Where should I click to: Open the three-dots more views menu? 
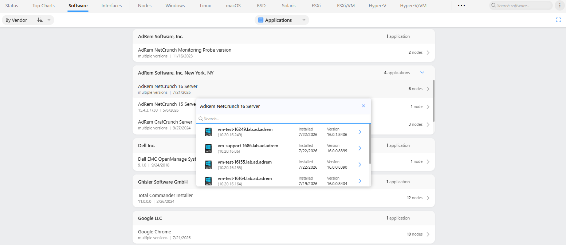pos(461,5)
